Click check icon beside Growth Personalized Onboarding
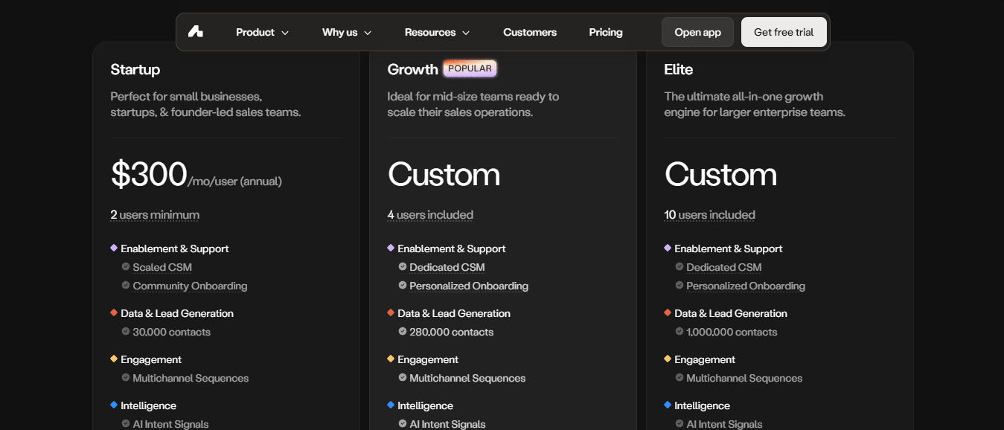1004x430 pixels. [x=403, y=285]
